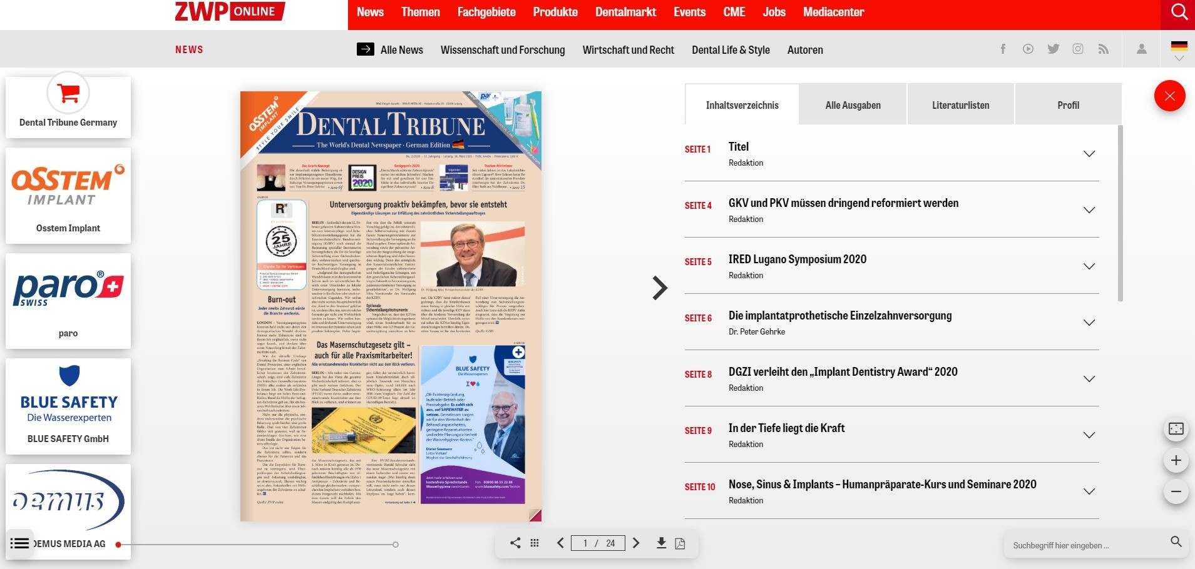Open Autoren link
The image size is (1195, 569).
tap(805, 49)
